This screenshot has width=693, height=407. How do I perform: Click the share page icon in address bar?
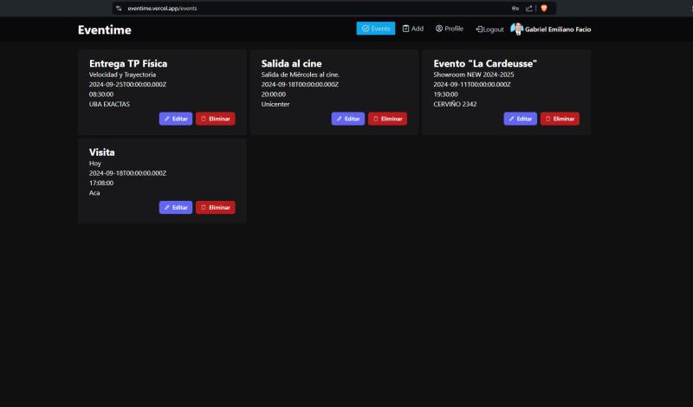pyautogui.click(x=528, y=8)
